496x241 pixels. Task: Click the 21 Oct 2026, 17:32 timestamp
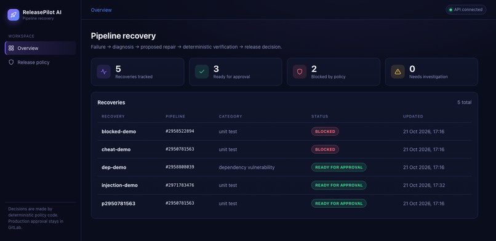coord(424,186)
